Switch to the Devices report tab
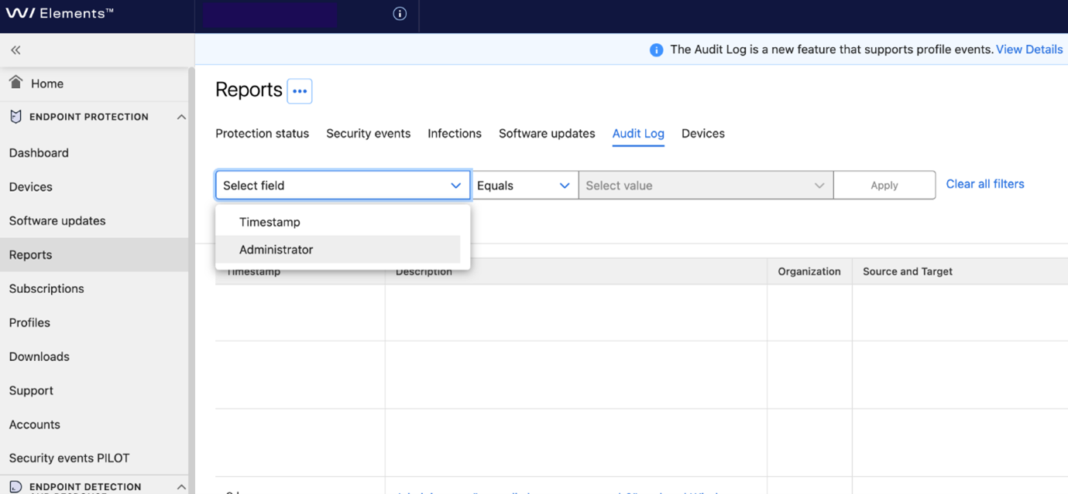Image resolution: width=1068 pixels, height=494 pixels. click(703, 134)
